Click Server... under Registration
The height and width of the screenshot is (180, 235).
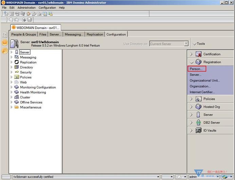coord(195,75)
